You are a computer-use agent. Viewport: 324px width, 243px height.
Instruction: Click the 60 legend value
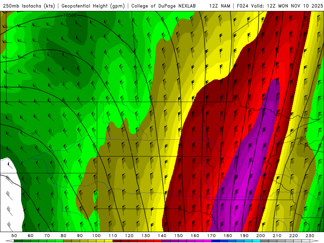click(x=31, y=236)
